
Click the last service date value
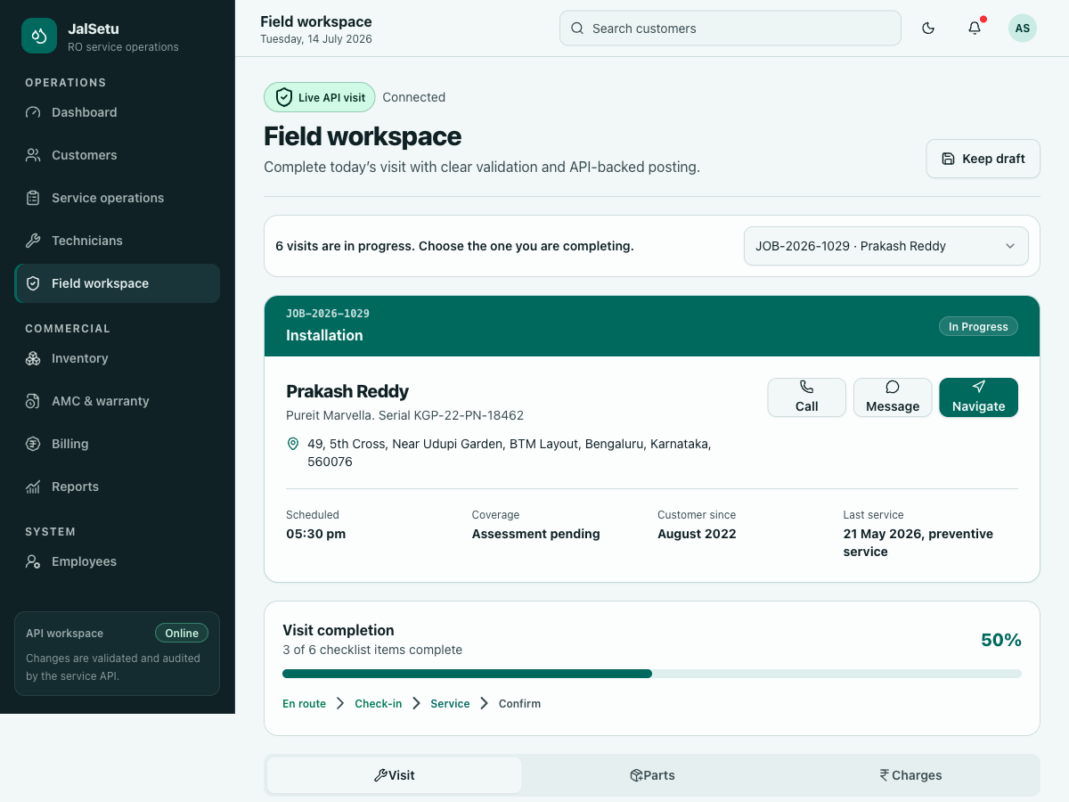918,543
